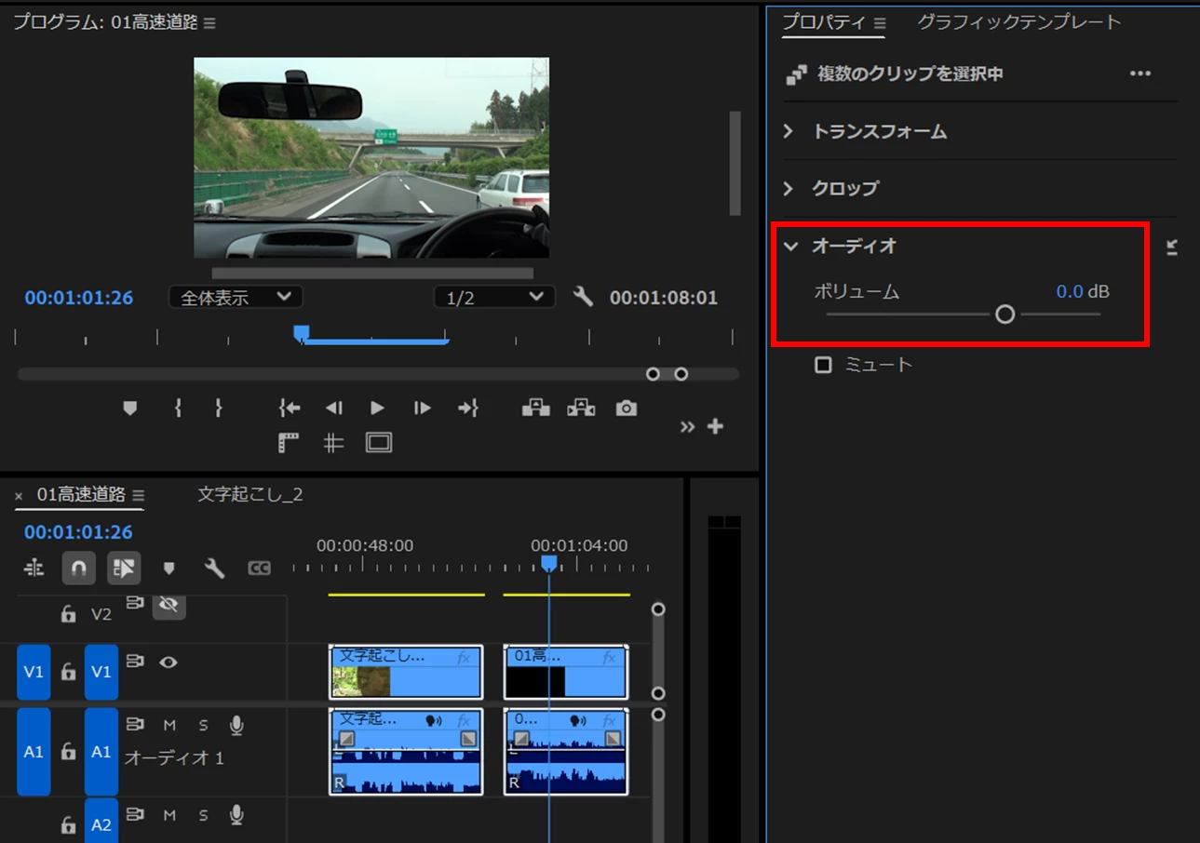The width and height of the screenshot is (1200, 843).
Task: Show rulers in the Program monitor
Action: tap(289, 443)
